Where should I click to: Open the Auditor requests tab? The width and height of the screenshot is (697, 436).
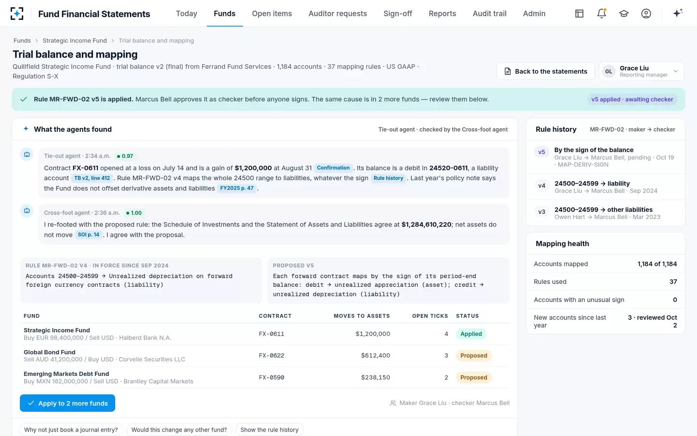pos(338,14)
